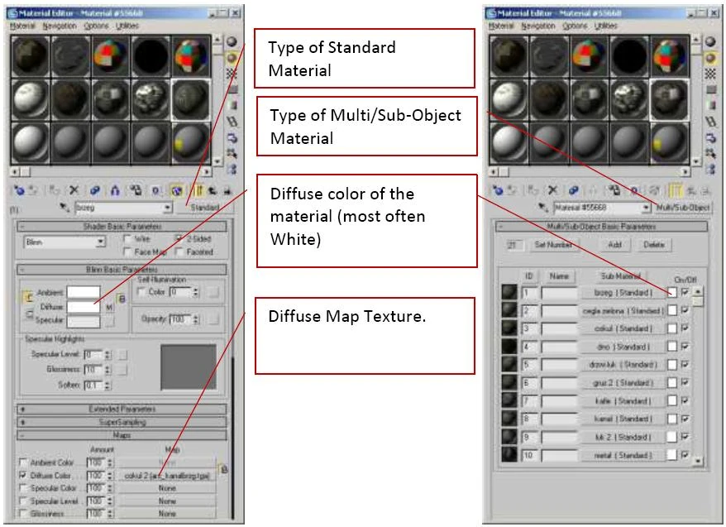Image resolution: width=726 pixels, height=527 pixels.
Task: Enable Specular Color map checkbox
Action: coord(22,488)
